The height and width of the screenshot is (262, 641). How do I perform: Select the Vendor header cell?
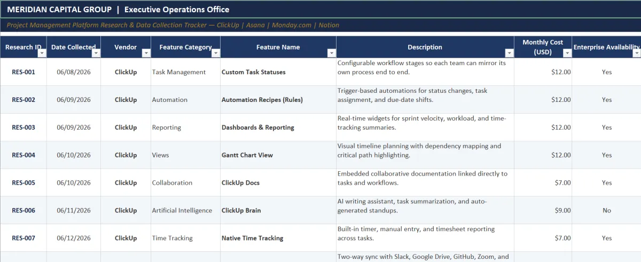pos(126,47)
